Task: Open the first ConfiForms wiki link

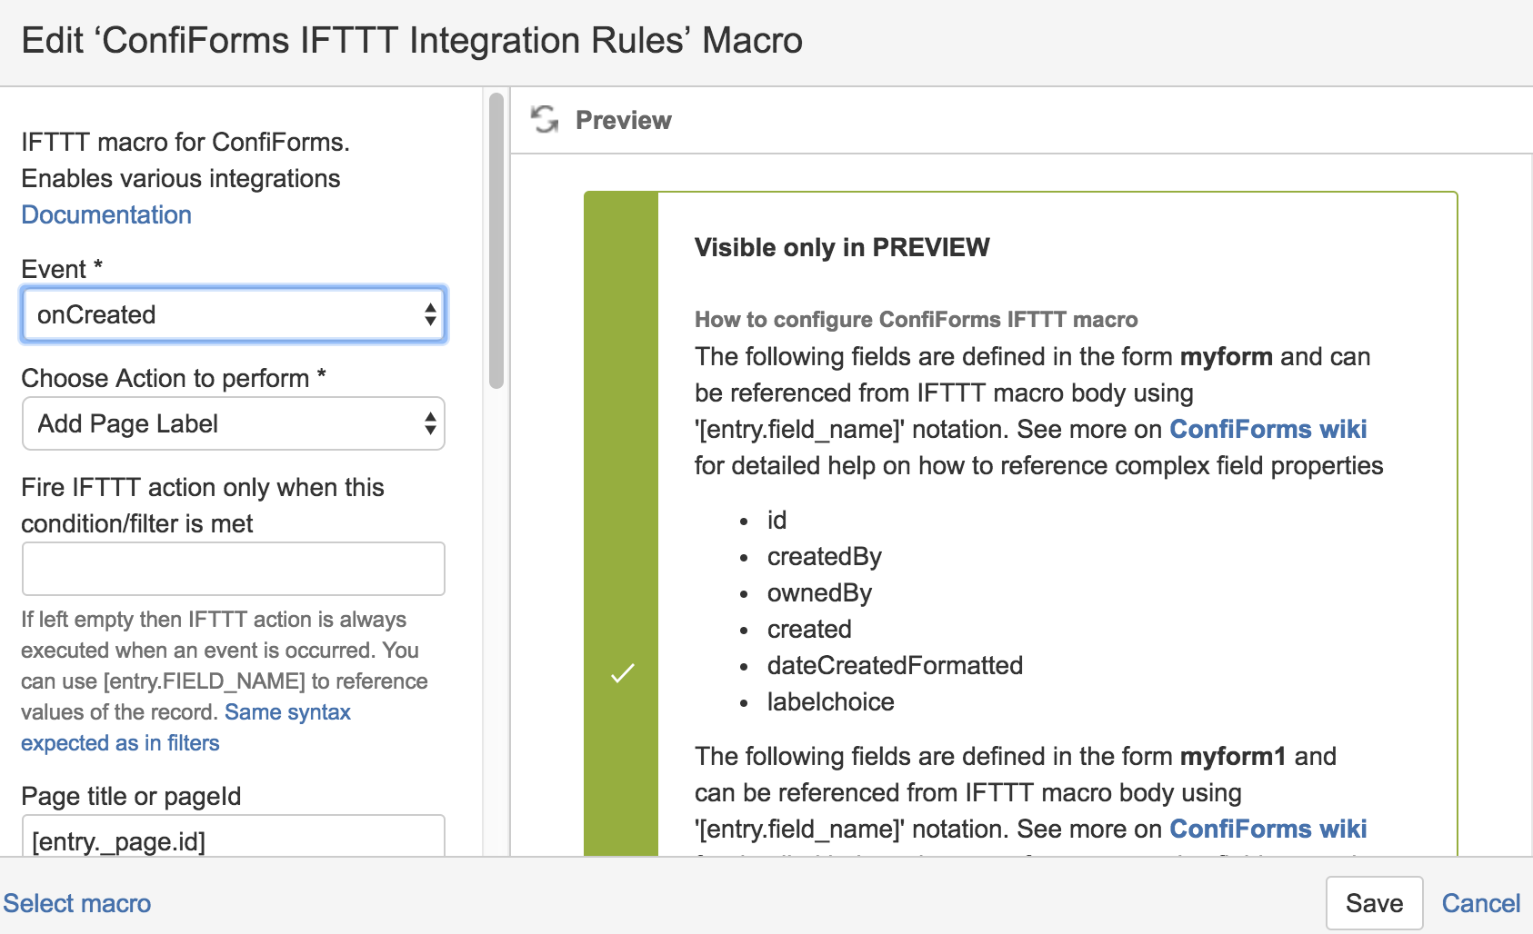Action: point(1267,429)
